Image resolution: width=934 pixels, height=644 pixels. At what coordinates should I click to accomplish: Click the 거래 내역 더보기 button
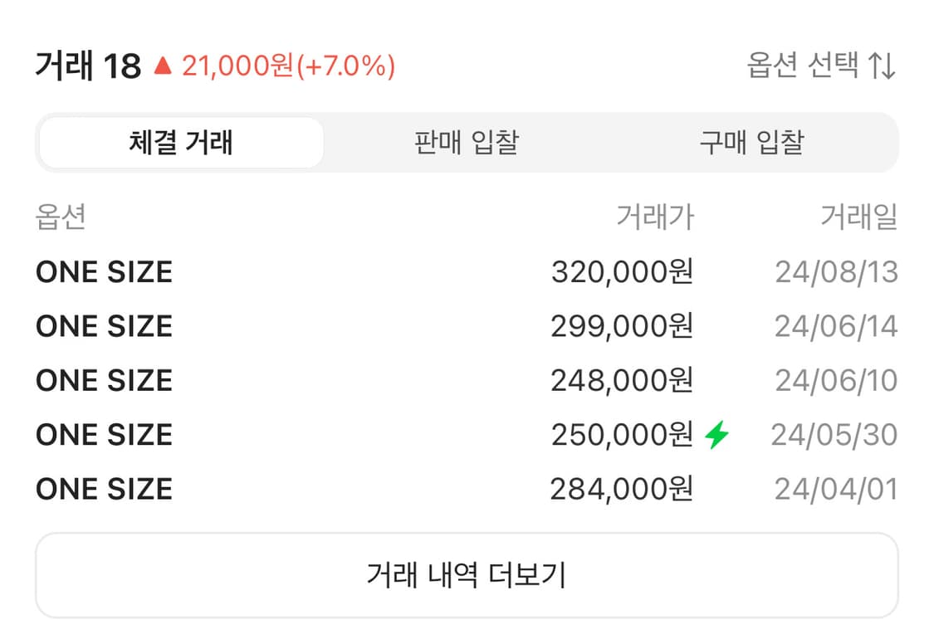(467, 574)
